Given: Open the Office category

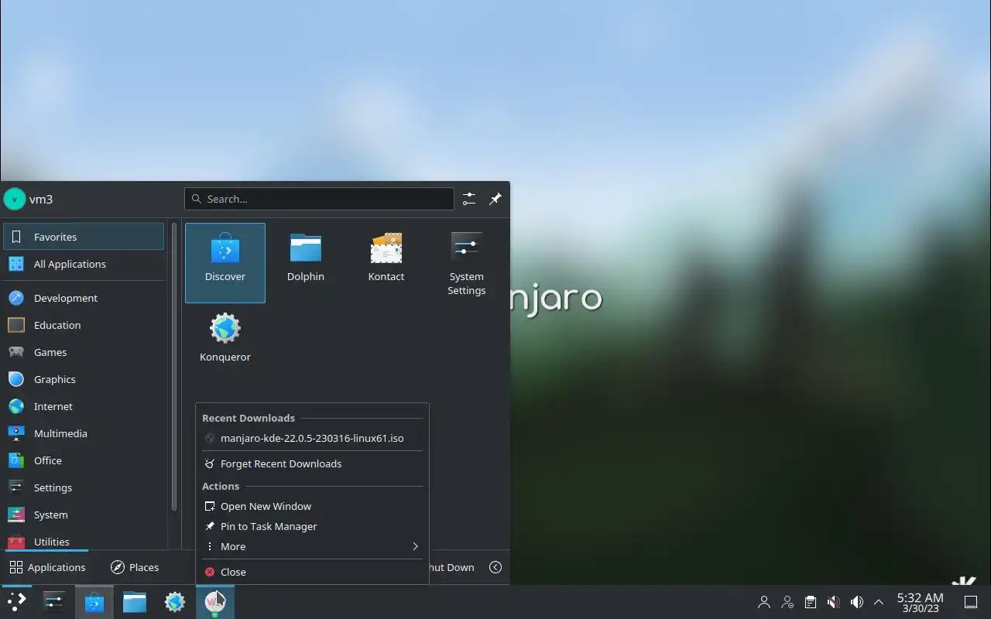Looking at the screenshot, I should pyautogui.click(x=84, y=460).
